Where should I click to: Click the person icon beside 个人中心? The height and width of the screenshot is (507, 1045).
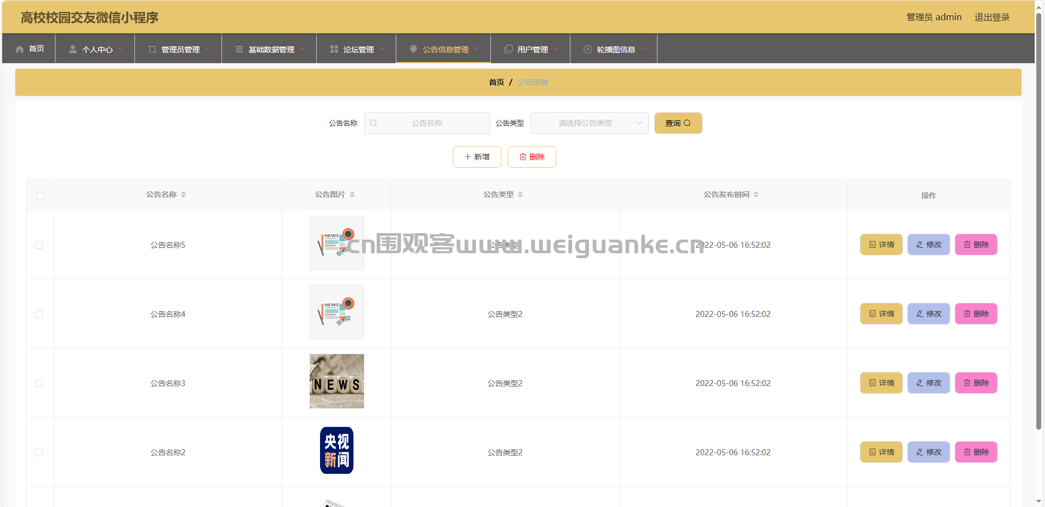click(x=73, y=49)
